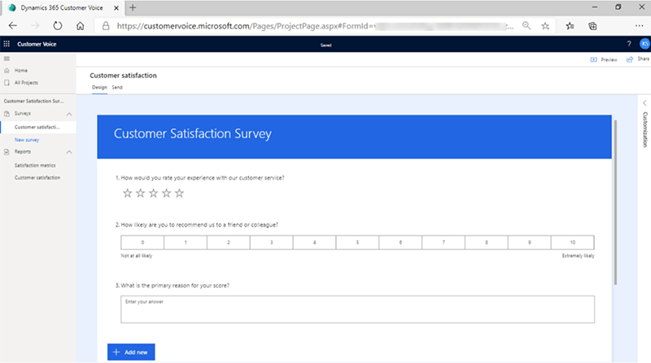Click the browser address bar URL

coord(316,26)
